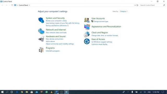Open File Explorer from taskbar

[x=27, y=92]
